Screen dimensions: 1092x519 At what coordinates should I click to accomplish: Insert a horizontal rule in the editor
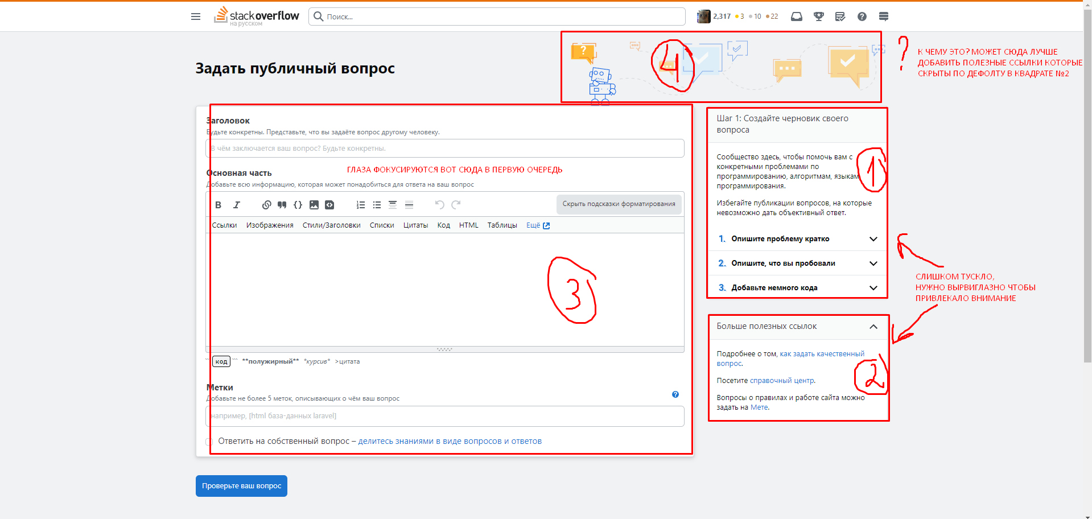[x=409, y=205]
